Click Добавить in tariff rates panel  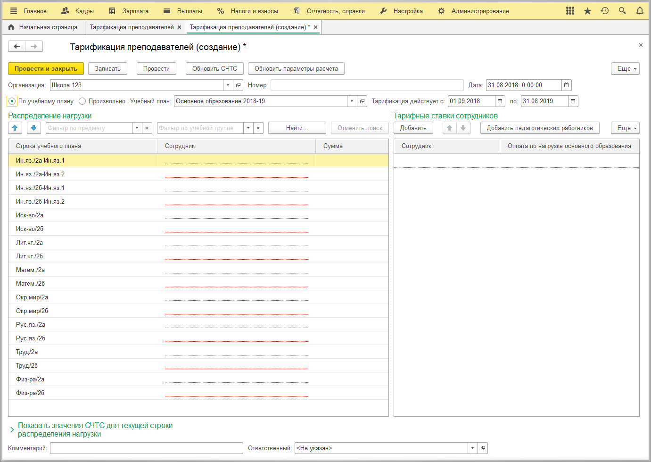[x=413, y=128]
